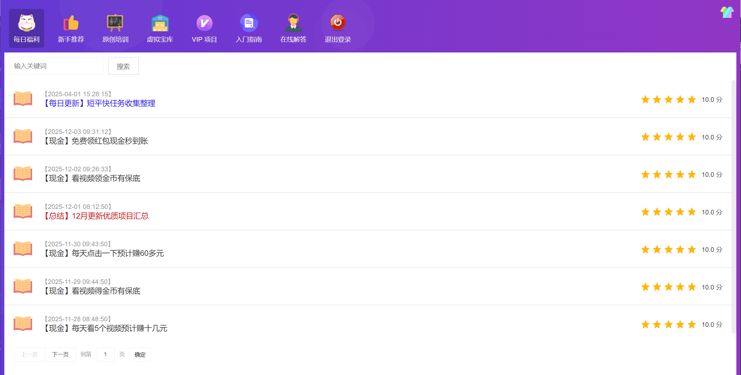This screenshot has height=375, width=741.
Task: Confirm the page jump with 确定
Action: pos(140,354)
